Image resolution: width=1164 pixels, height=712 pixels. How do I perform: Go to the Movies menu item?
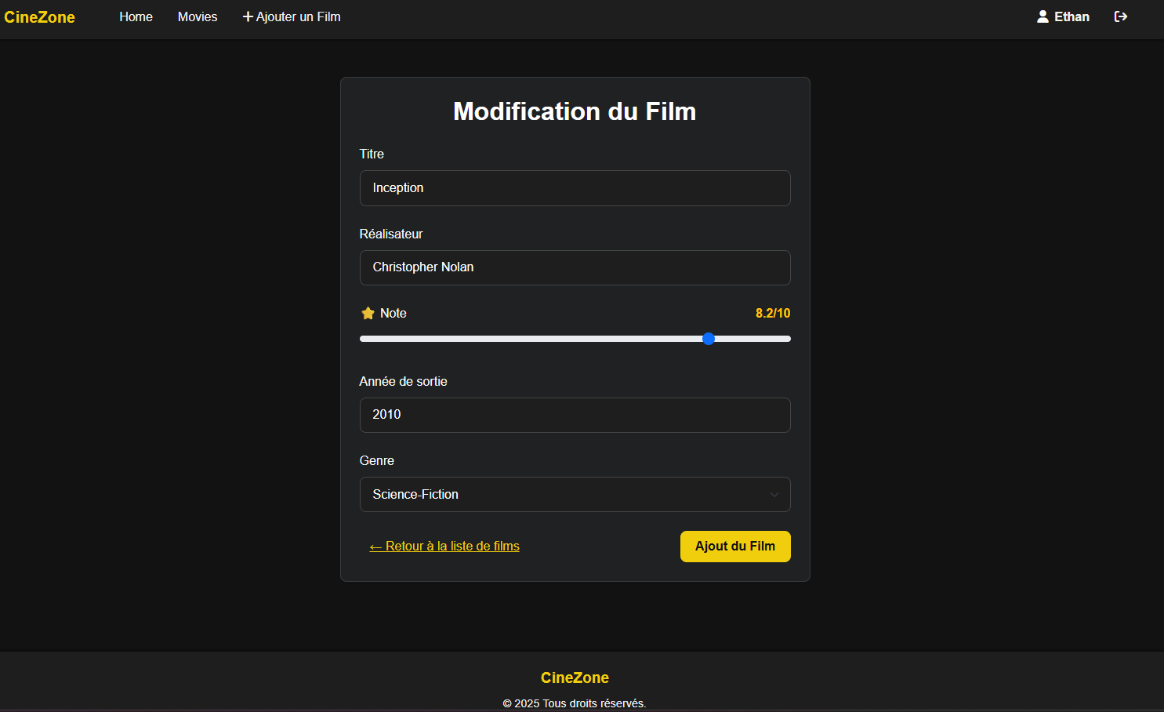(x=198, y=17)
